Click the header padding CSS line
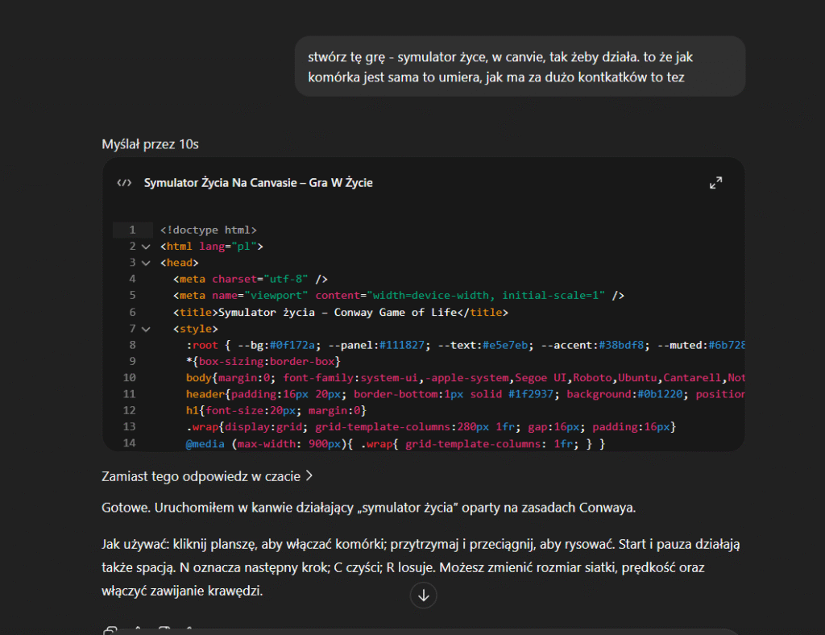Image resolution: width=825 pixels, height=635 pixels. (466, 394)
